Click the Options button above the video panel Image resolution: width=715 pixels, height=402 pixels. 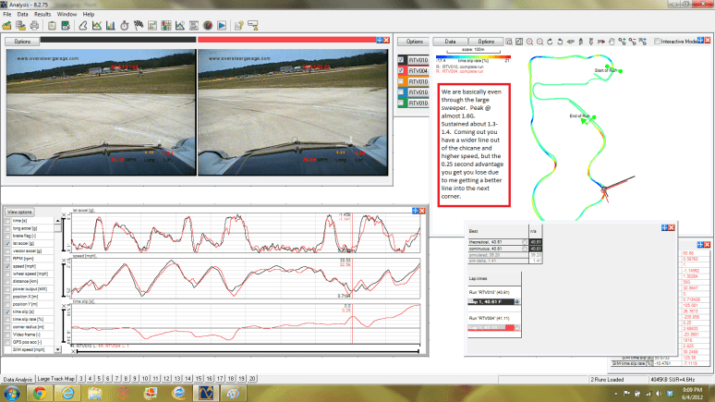(22, 42)
